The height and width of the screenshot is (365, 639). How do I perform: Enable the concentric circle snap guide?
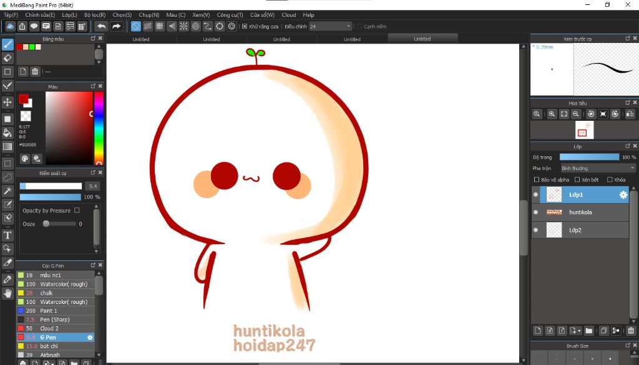195,26
